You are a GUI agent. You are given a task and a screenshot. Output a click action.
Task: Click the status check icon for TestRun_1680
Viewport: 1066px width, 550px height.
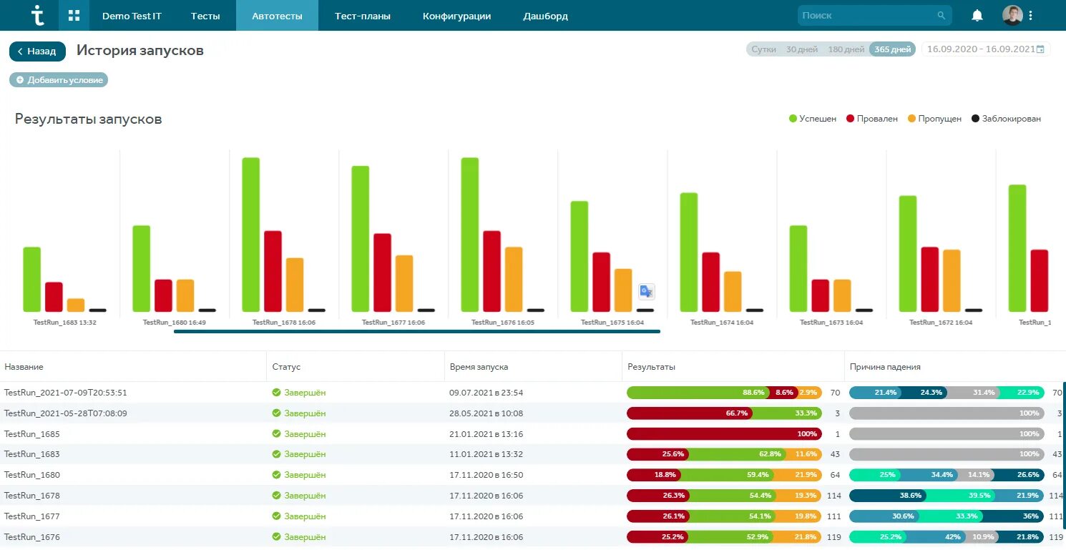(x=276, y=475)
